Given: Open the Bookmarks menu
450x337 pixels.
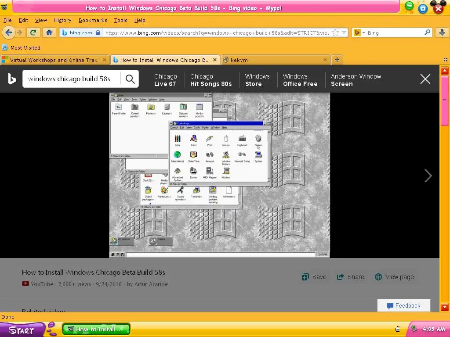Looking at the screenshot, I should tap(93, 20).
